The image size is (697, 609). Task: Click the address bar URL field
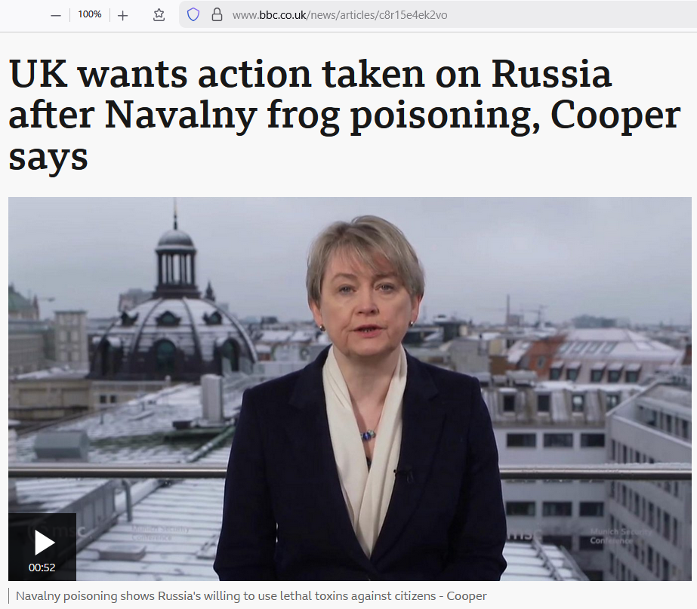[437, 15]
